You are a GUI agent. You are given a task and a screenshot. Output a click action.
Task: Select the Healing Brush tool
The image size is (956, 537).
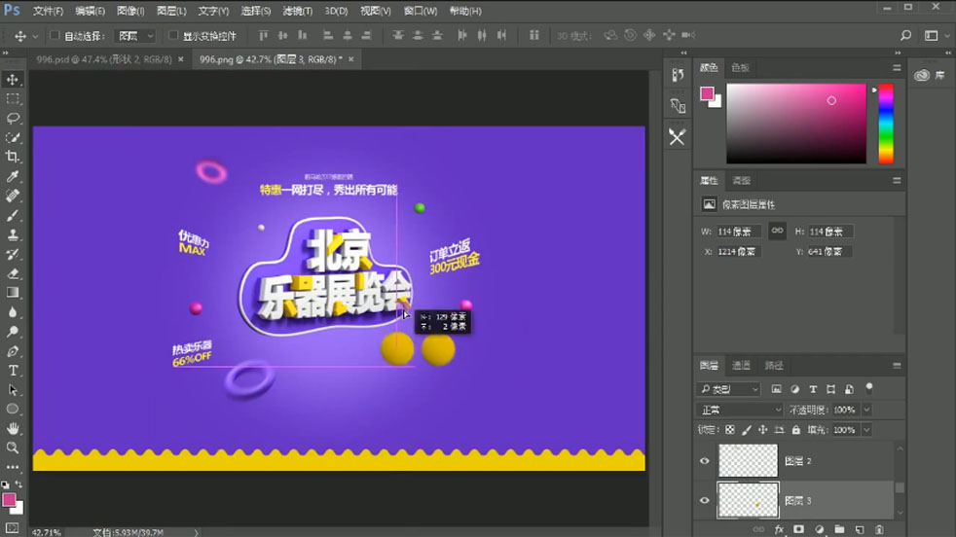coord(13,196)
